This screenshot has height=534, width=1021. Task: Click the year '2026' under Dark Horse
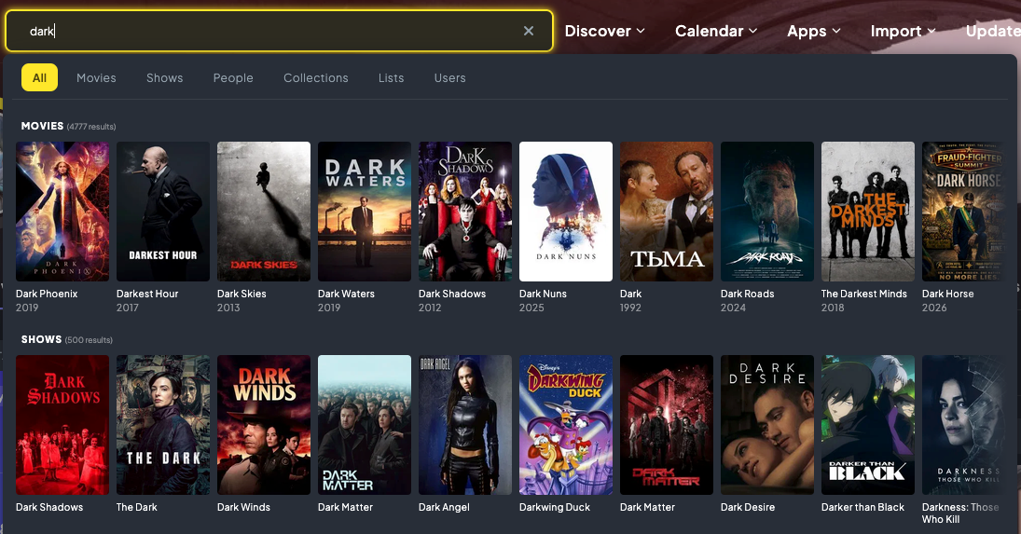(934, 308)
